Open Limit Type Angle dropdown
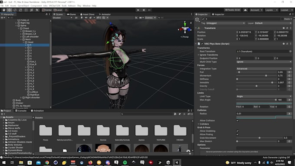Viewport: 295px width, 166px height. point(264,96)
